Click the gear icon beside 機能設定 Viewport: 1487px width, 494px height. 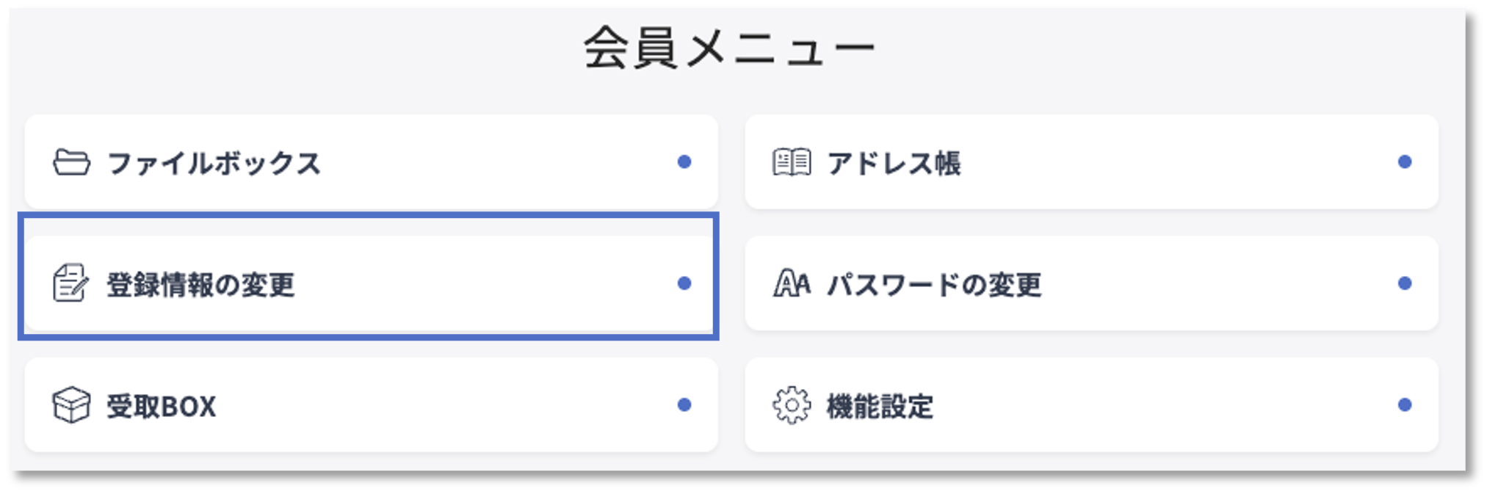[x=792, y=405]
